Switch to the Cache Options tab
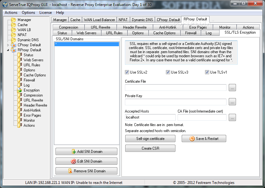Screen dimensions: 265x188 click(164, 33)
